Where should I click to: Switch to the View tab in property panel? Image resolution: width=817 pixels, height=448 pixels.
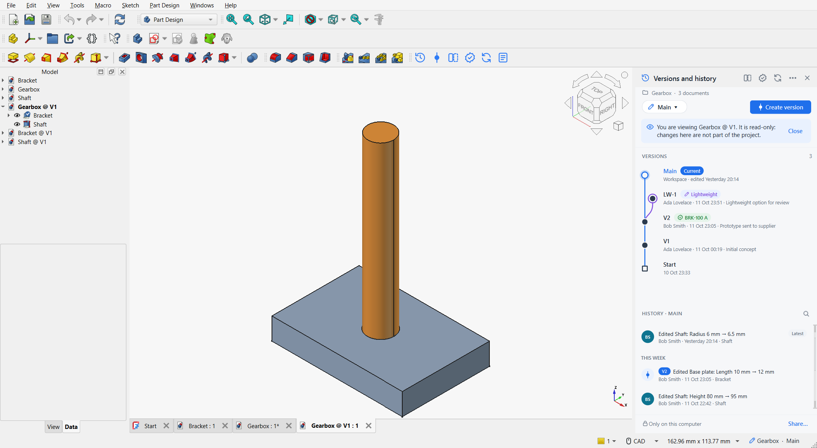point(53,427)
